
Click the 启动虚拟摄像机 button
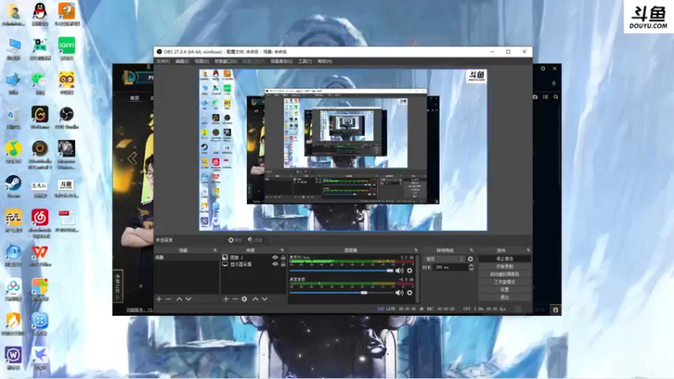(x=505, y=275)
